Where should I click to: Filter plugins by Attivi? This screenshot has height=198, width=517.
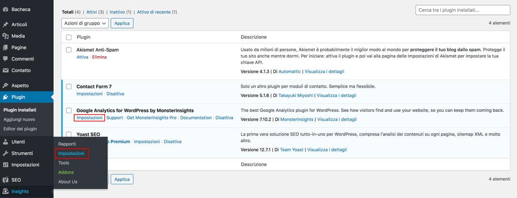coord(92,12)
